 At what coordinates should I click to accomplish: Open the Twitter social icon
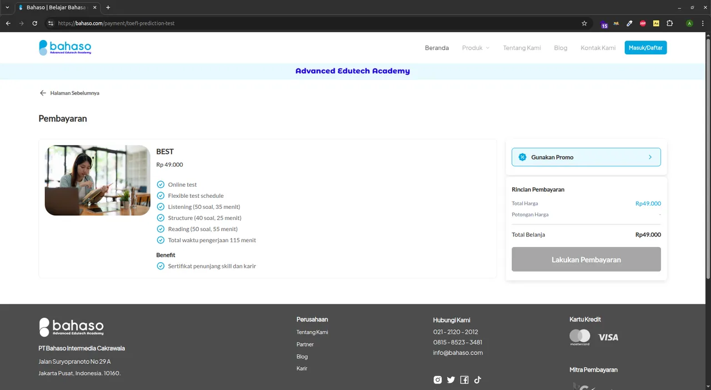pyautogui.click(x=451, y=380)
